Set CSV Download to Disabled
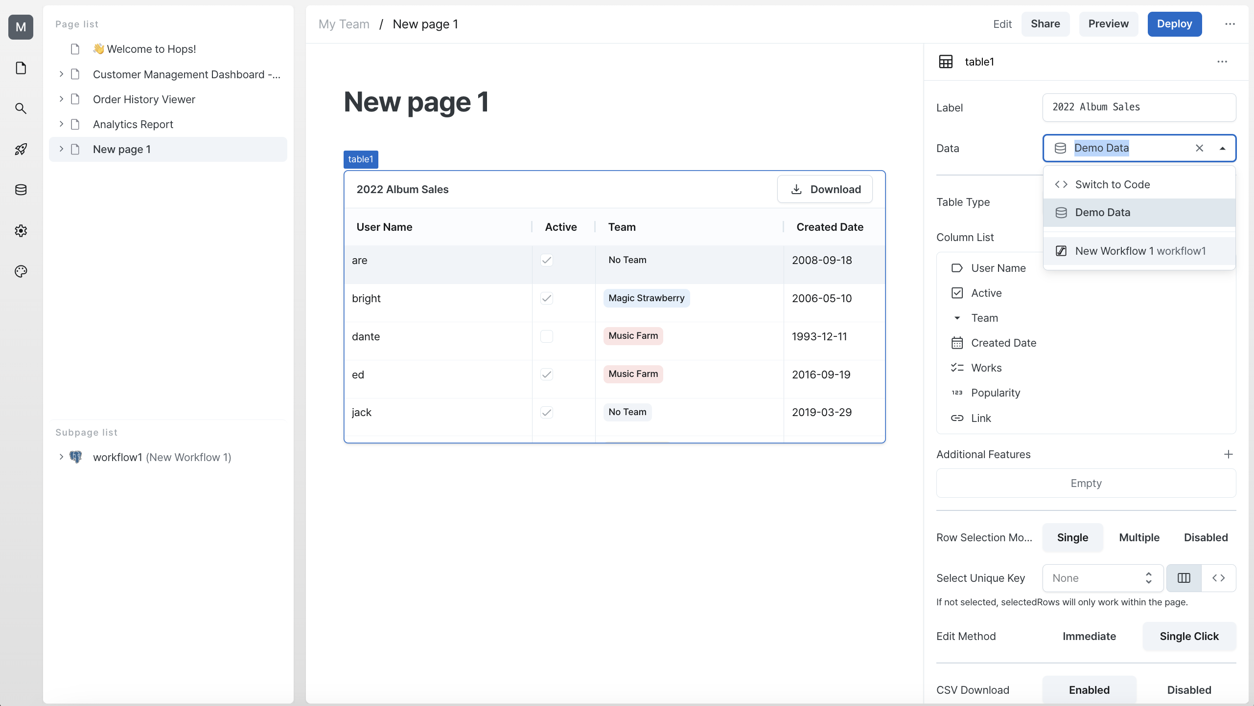The height and width of the screenshot is (706, 1254). tap(1189, 690)
